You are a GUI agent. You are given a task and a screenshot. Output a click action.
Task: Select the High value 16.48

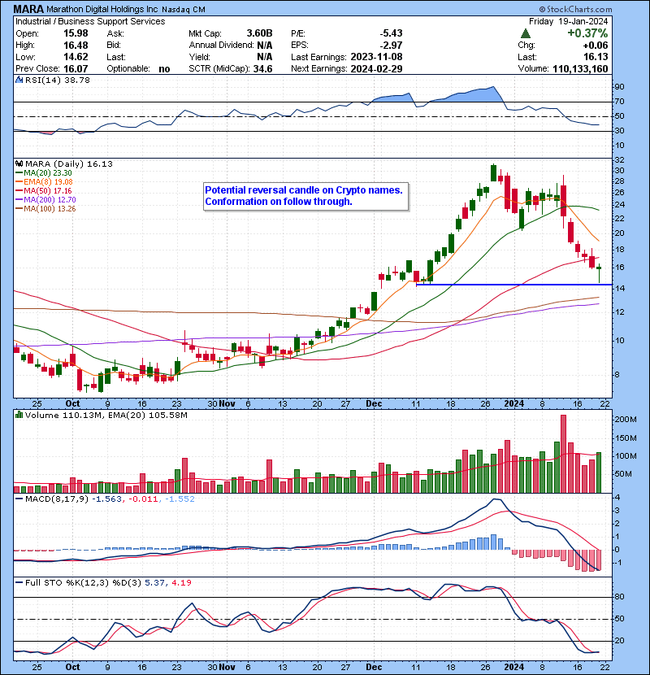(x=76, y=46)
